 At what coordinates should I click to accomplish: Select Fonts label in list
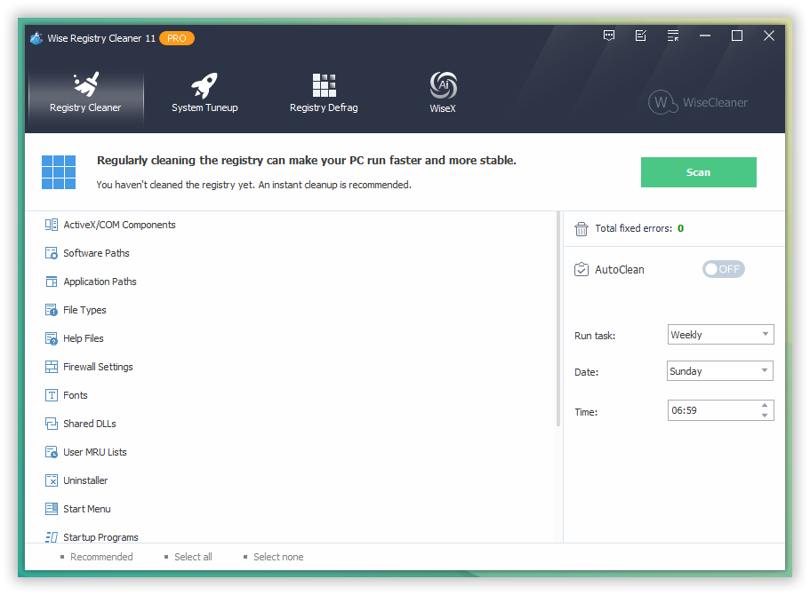click(x=76, y=395)
